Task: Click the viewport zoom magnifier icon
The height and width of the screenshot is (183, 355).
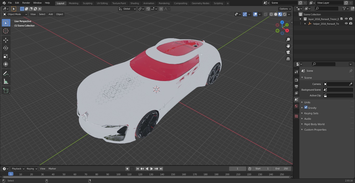Action: [288, 39]
